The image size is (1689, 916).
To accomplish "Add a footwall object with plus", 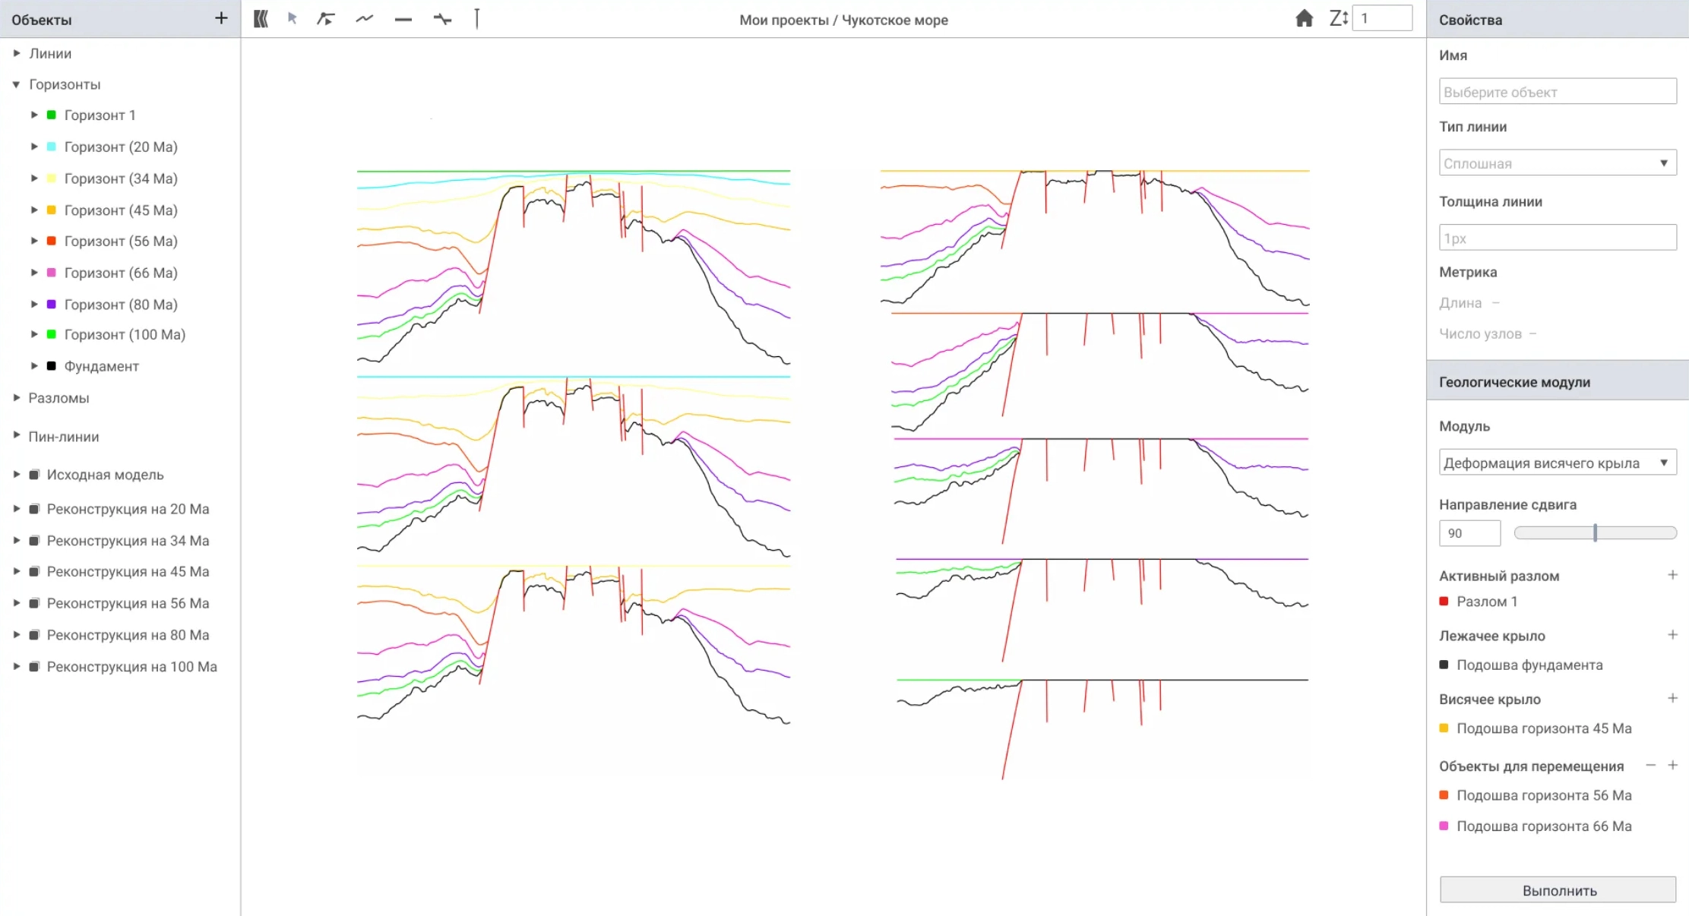I will pyautogui.click(x=1672, y=635).
